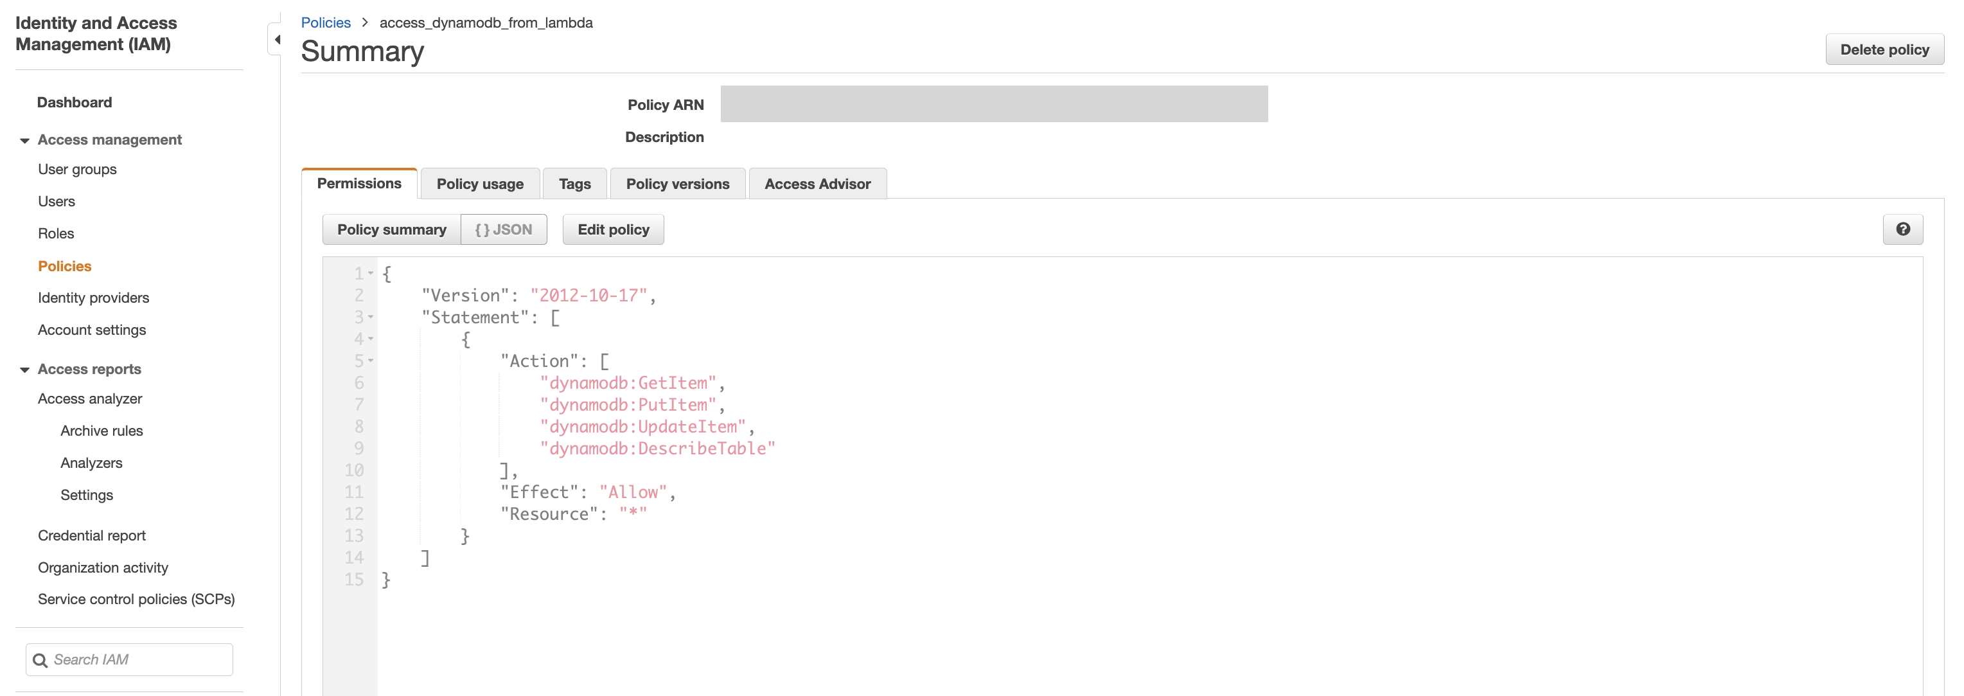Viewport: 1964px width, 696px height.
Task: Click the "dynamodb:PutItem" action text
Action: (x=628, y=405)
